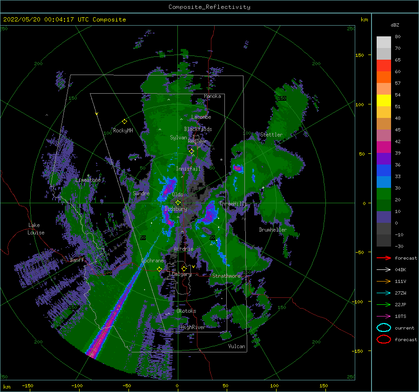Click the red forecast arrow in legend
Viewport: 419px width, 392px height.
(x=384, y=258)
